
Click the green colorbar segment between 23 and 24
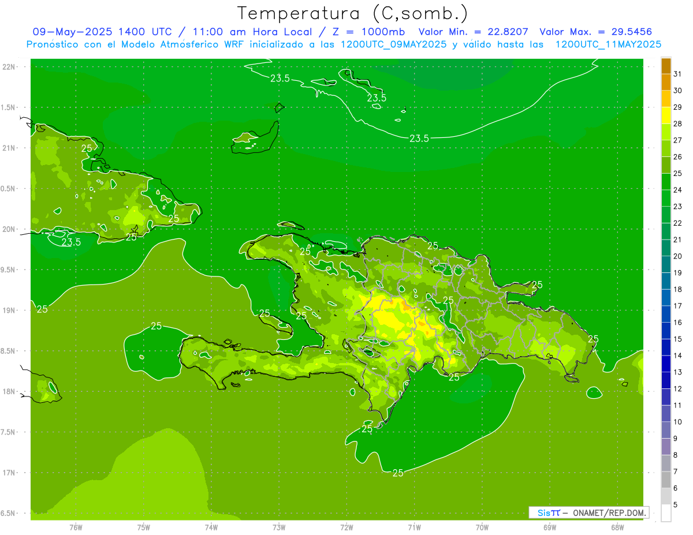click(x=666, y=198)
